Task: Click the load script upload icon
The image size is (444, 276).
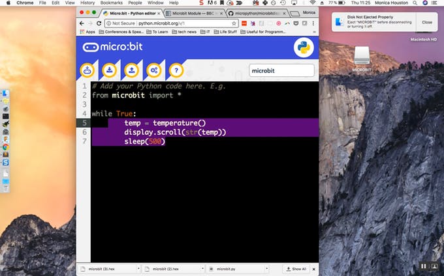Action: tap(132, 70)
